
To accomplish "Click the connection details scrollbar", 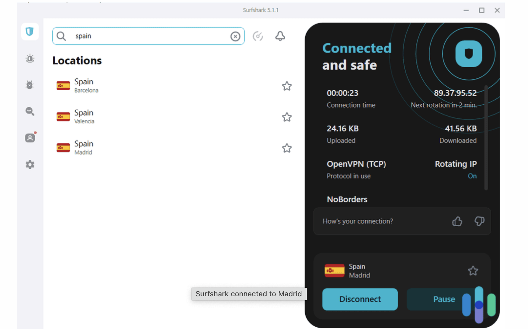I will coord(486,137).
